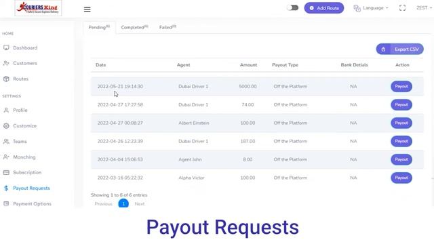Screen dimensions: 434x244
Task: Click date 2022-04-27 17:27:58
Action: (120, 104)
